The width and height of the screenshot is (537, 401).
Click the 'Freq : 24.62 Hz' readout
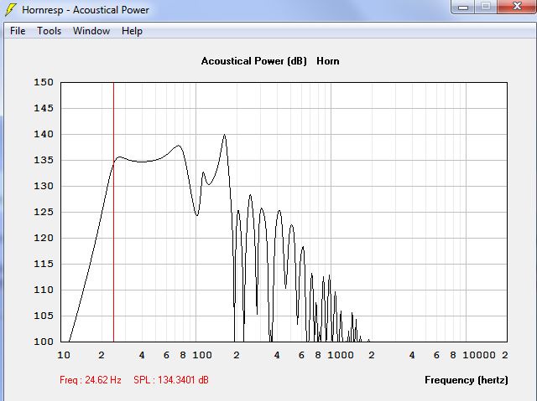tap(91, 380)
